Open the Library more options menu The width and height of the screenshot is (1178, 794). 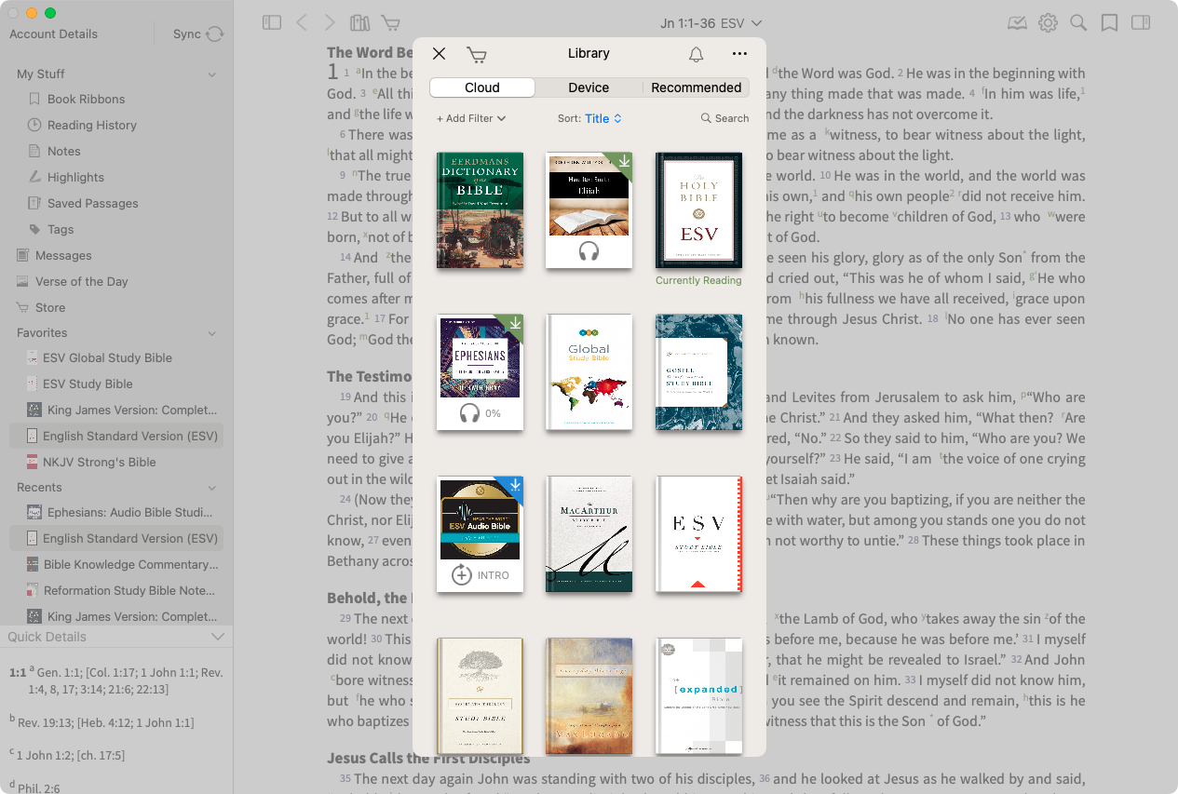[739, 54]
